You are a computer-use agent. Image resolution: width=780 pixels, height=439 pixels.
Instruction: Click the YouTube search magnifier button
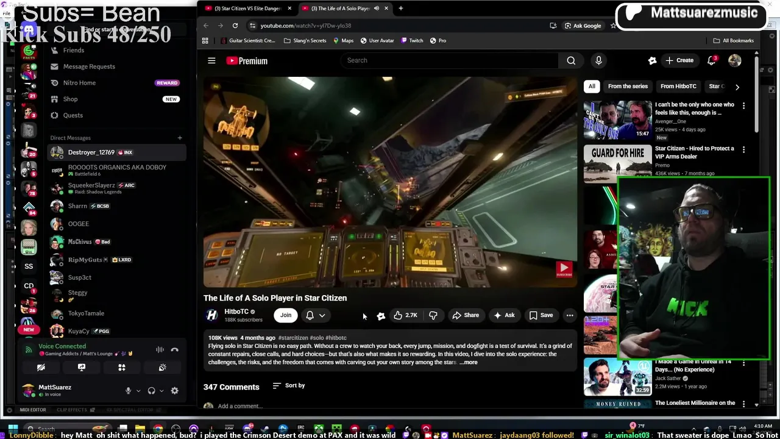571,60
